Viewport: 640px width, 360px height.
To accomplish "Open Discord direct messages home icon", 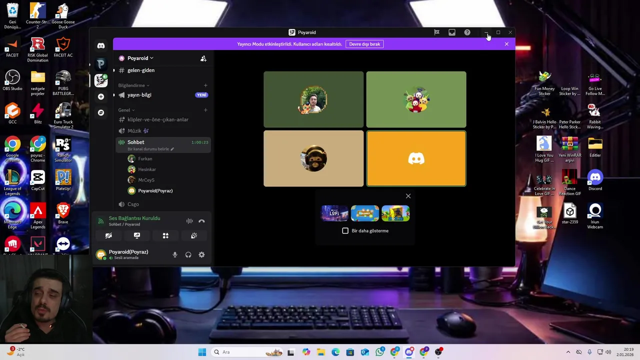I will [x=101, y=45].
